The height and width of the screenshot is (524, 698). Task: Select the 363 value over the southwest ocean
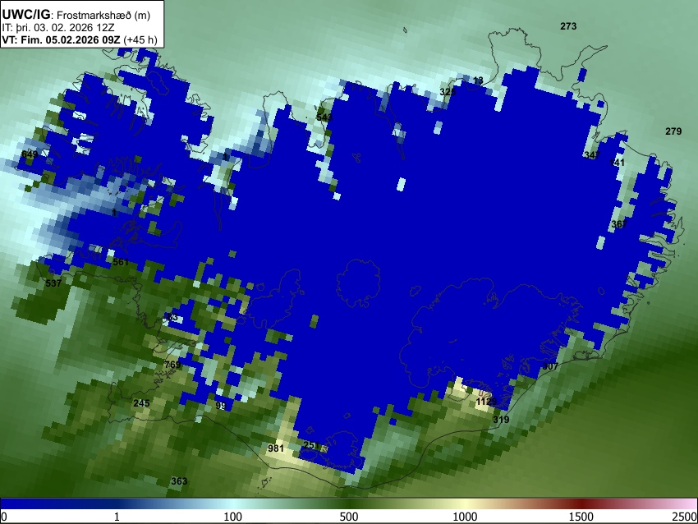[179, 481]
